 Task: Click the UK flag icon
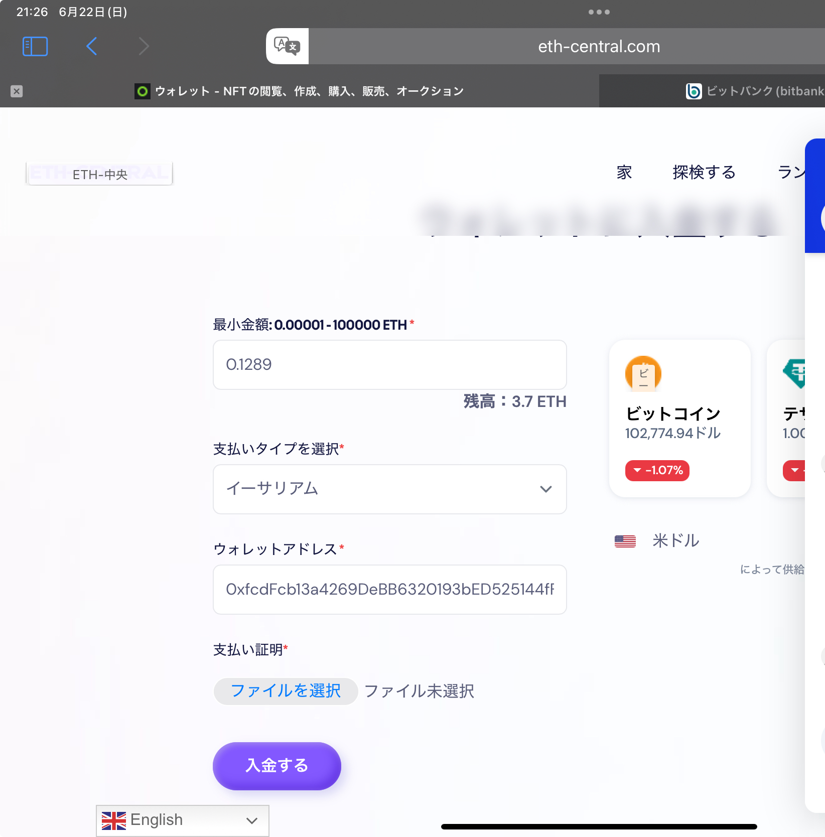[114, 820]
